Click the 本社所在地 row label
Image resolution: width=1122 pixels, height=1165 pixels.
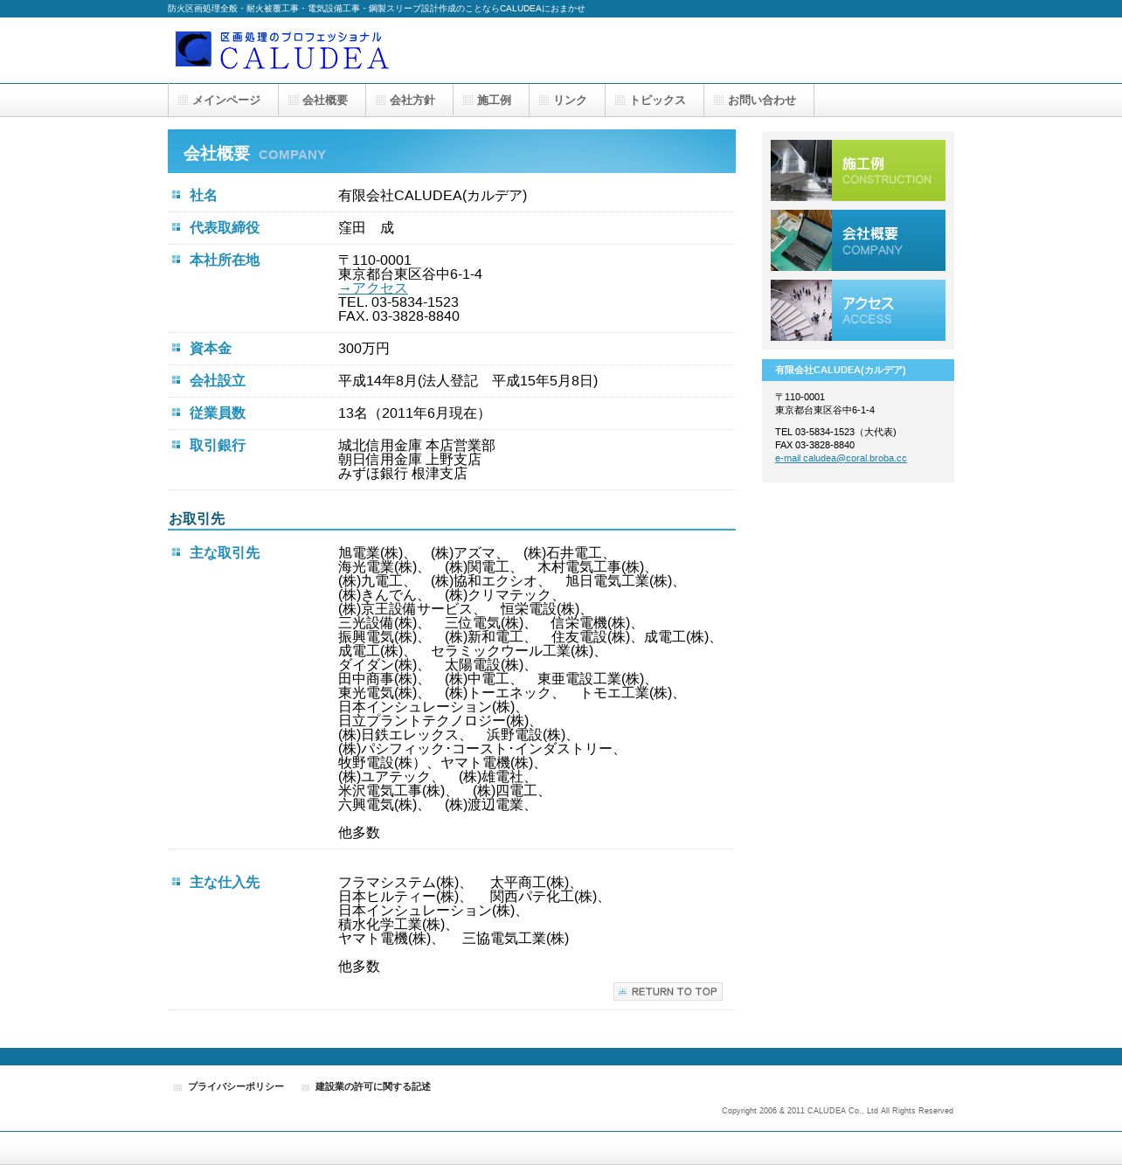[225, 260]
